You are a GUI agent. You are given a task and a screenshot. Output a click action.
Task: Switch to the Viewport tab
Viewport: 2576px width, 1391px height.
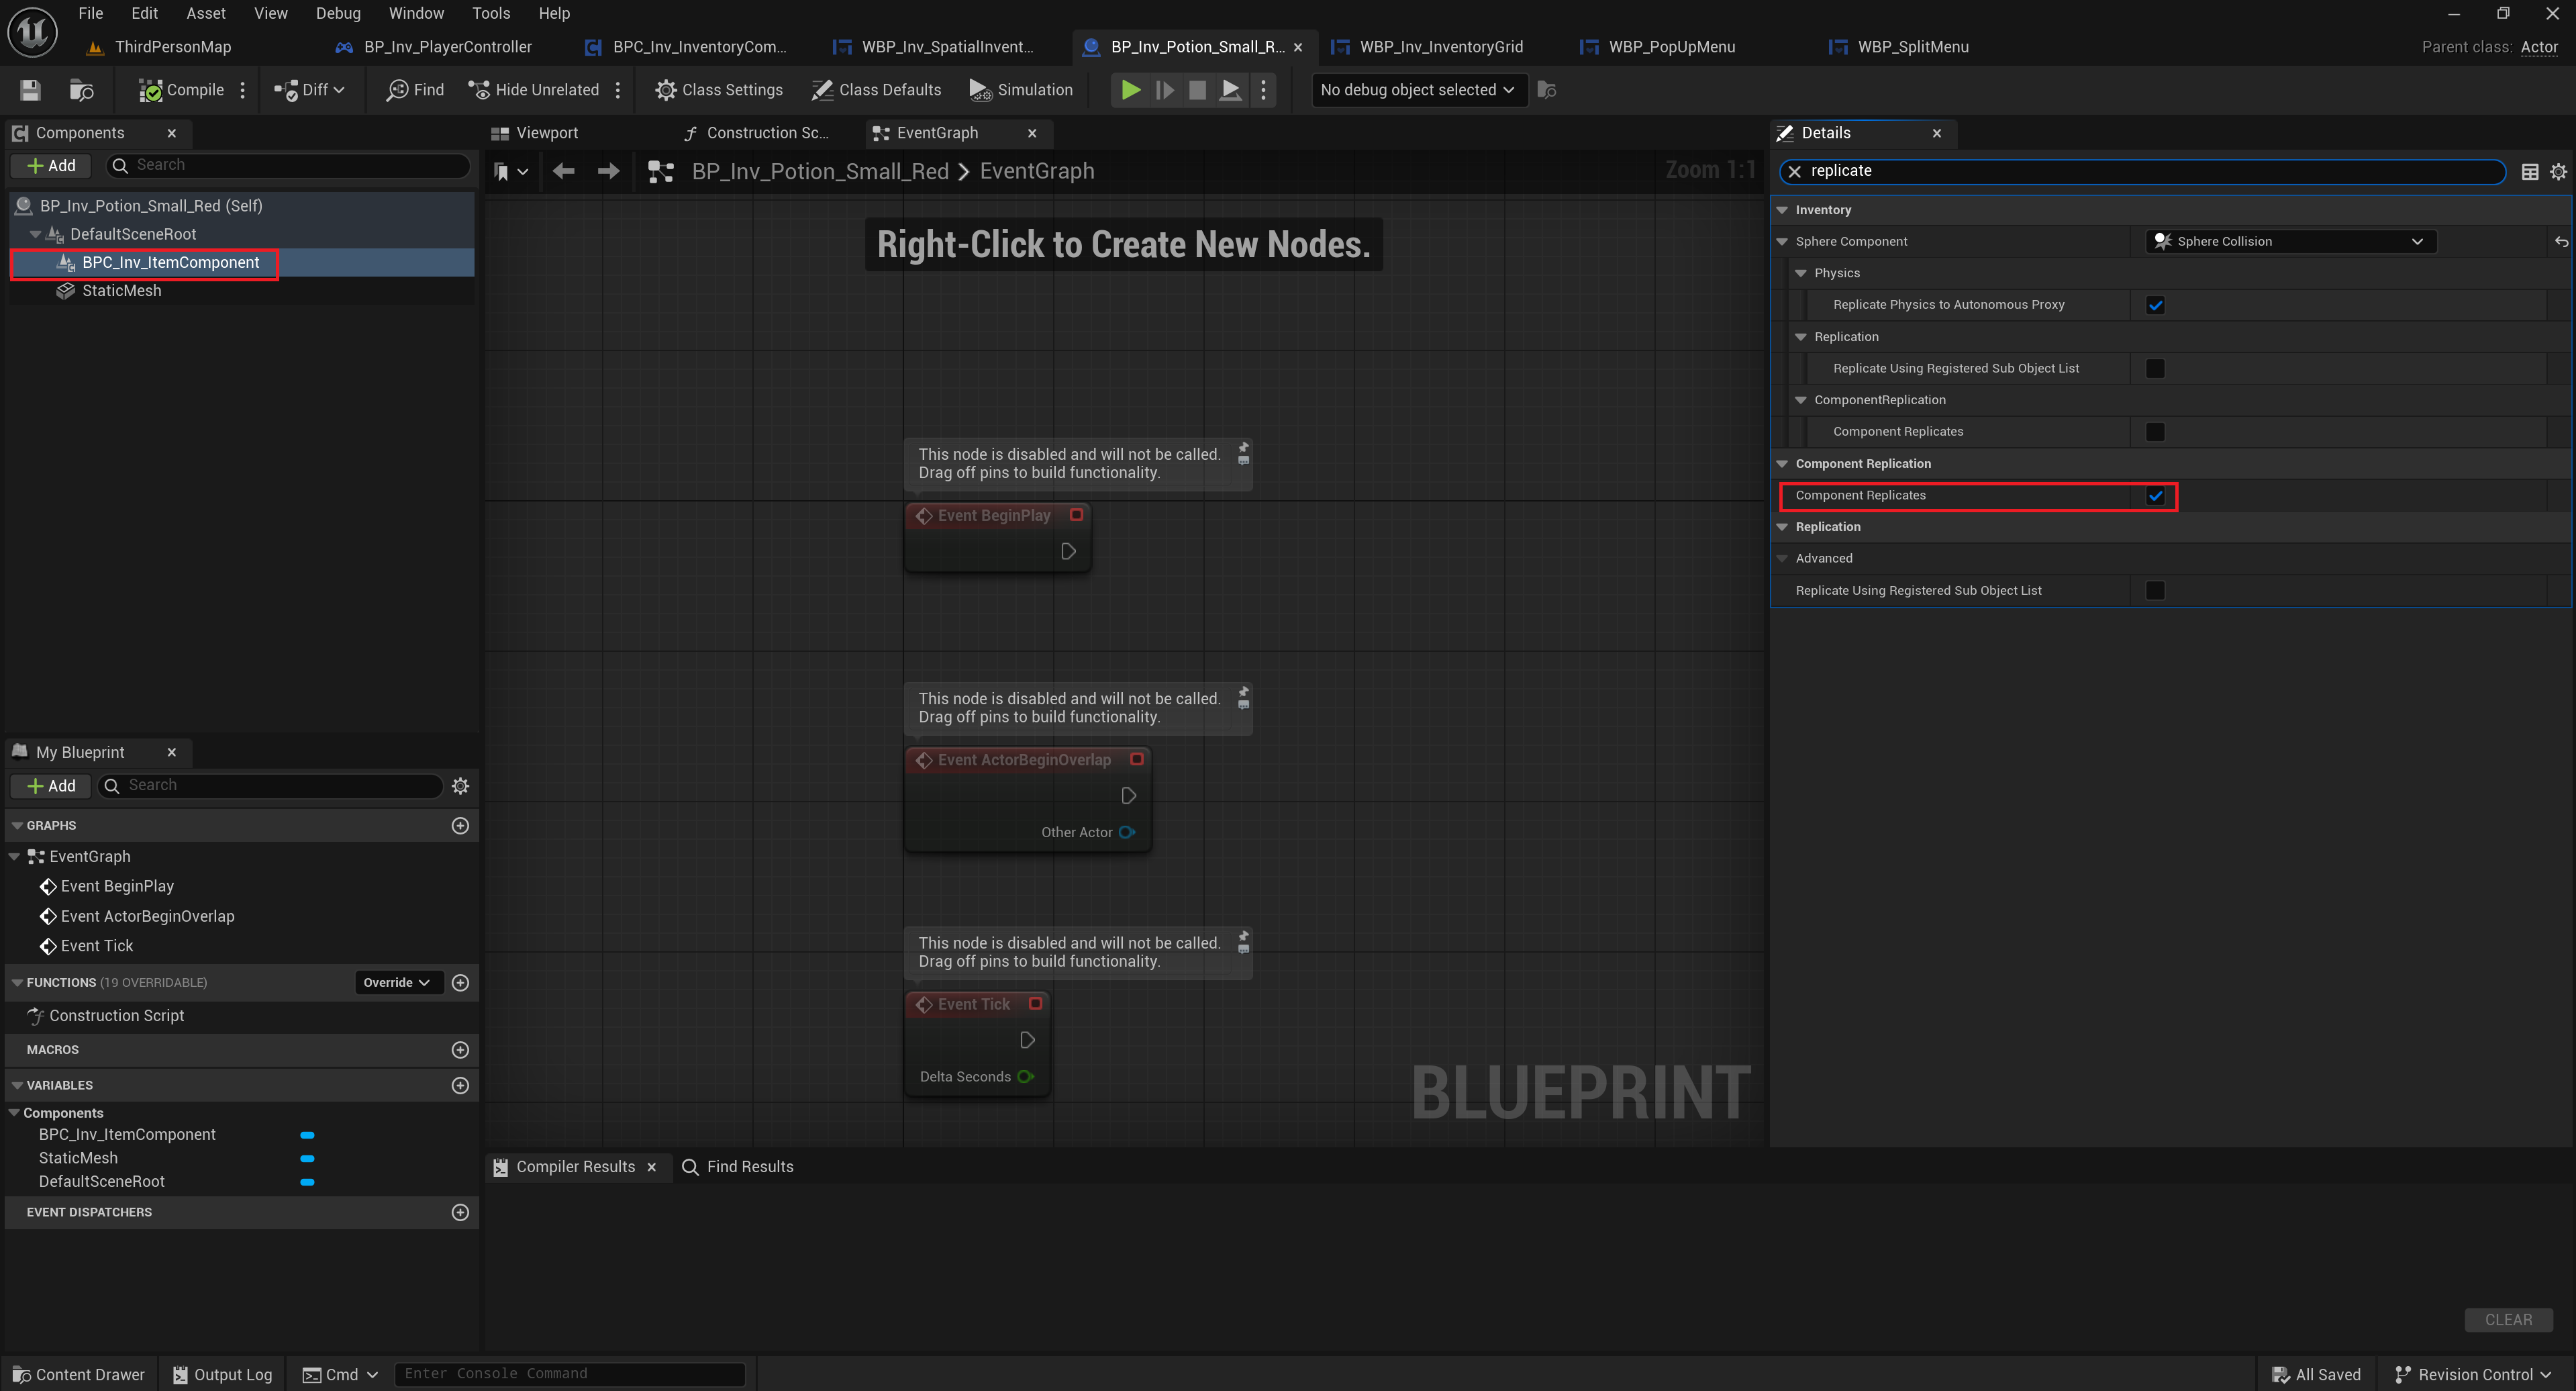546,133
